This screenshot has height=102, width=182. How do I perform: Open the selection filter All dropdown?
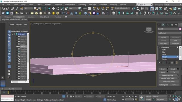pyautogui.click(x=29, y=8)
